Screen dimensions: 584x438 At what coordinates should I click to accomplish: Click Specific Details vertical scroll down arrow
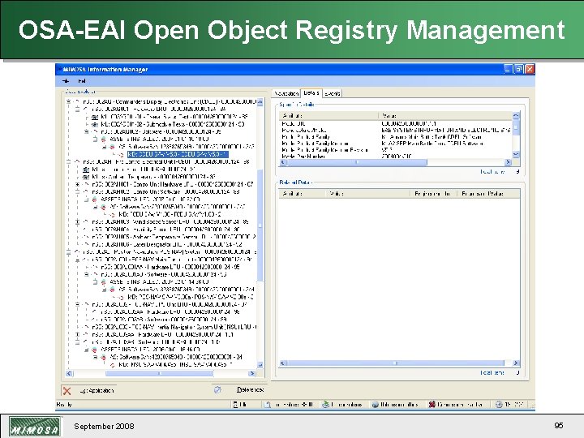tap(516, 154)
